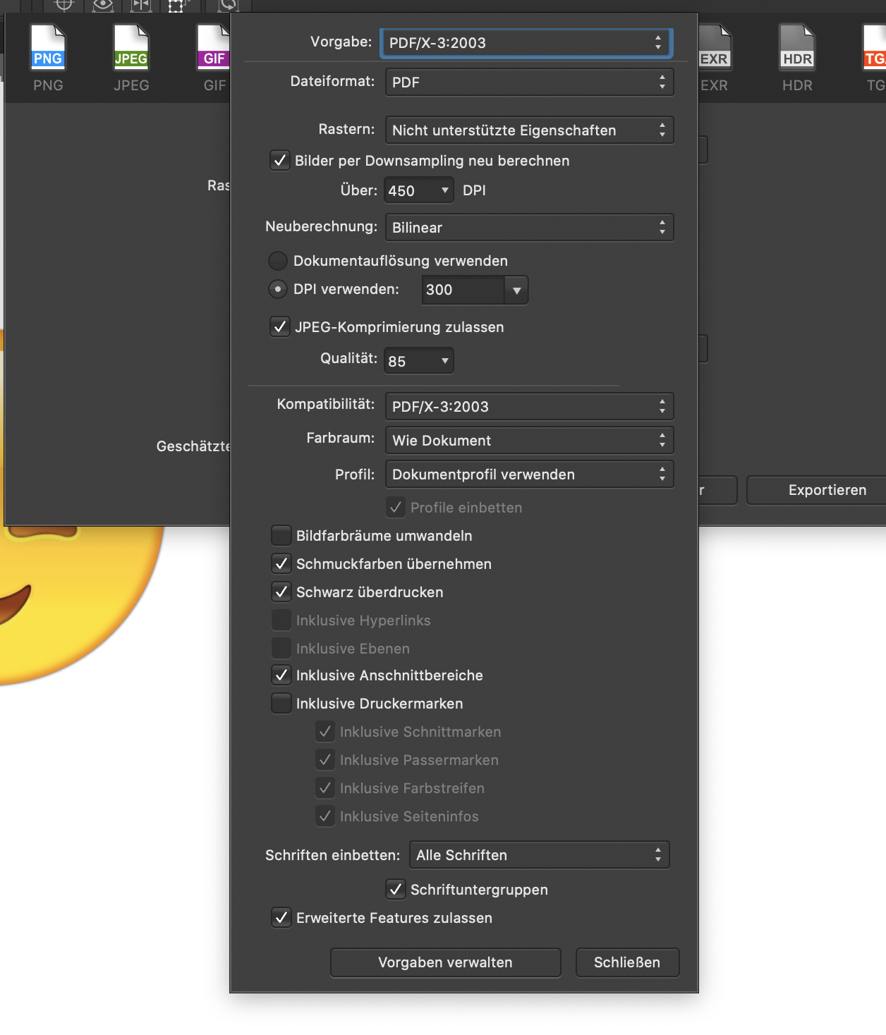
Task: Toggle Schwarz überdrucken checkbox
Action: click(281, 592)
